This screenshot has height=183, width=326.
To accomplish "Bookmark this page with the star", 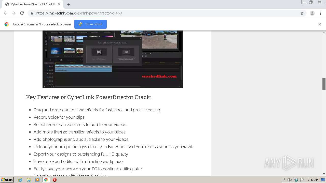I will click(302, 13).
